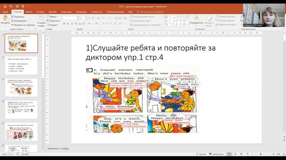The image size is (286, 160).
Task: Undo the last action
Action: pos(11,6)
